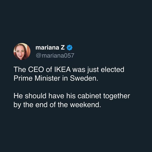Select the words Prime Minister

pyautogui.click(x=37, y=78)
